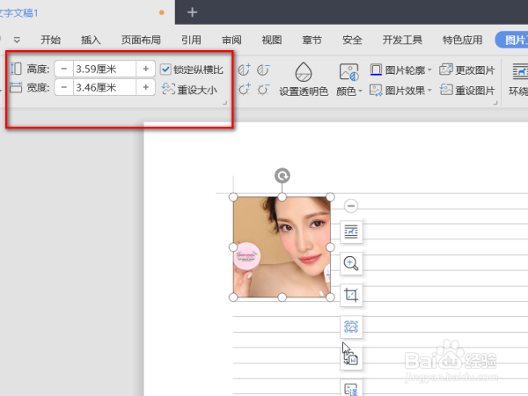Open the 插入 ribbon tab

(91, 40)
